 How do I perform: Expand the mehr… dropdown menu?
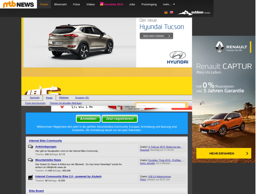(169, 5)
